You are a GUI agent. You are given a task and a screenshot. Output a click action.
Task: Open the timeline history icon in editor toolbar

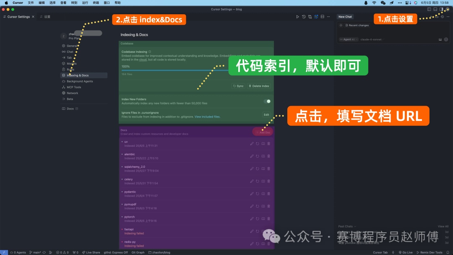click(304, 17)
